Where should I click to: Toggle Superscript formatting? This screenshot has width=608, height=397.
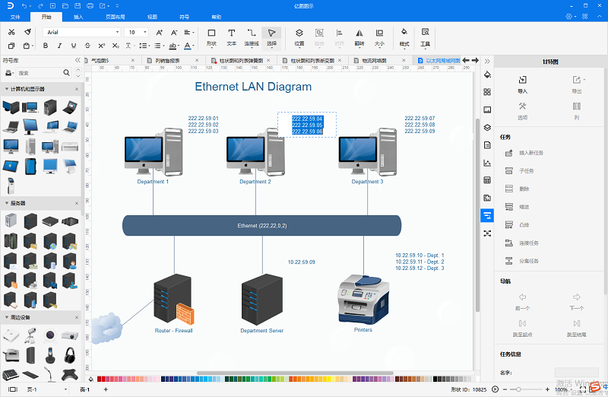pyautogui.click(x=102, y=46)
